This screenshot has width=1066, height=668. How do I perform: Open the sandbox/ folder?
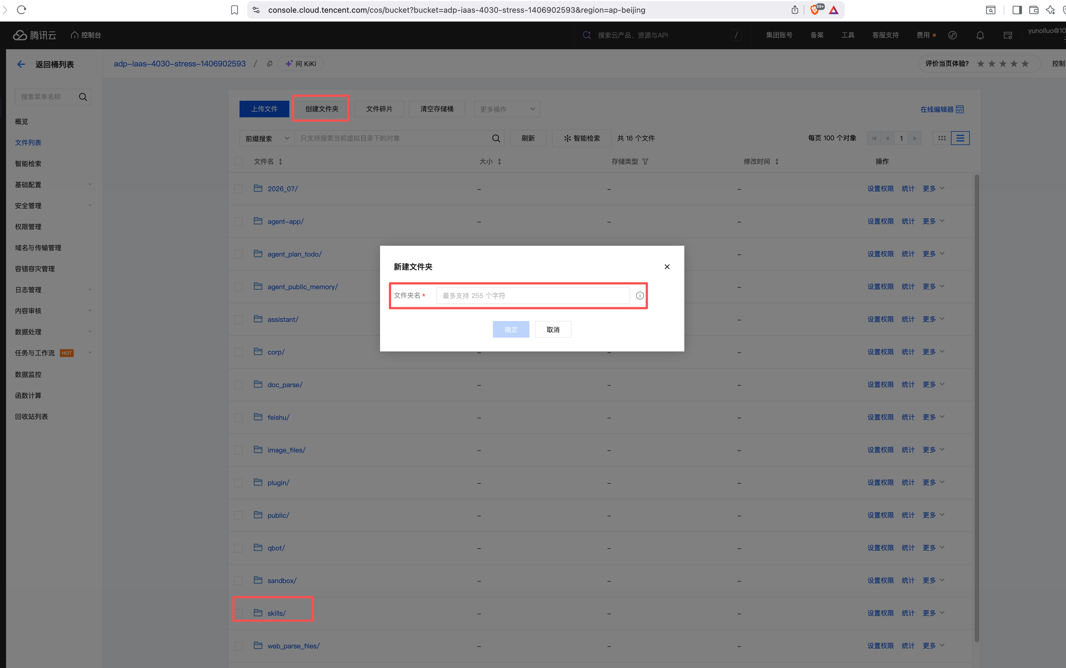click(x=282, y=581)
